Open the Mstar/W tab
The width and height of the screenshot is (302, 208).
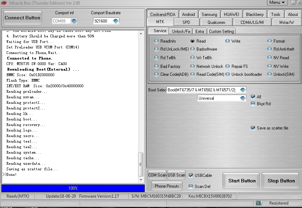click(287, 22)
